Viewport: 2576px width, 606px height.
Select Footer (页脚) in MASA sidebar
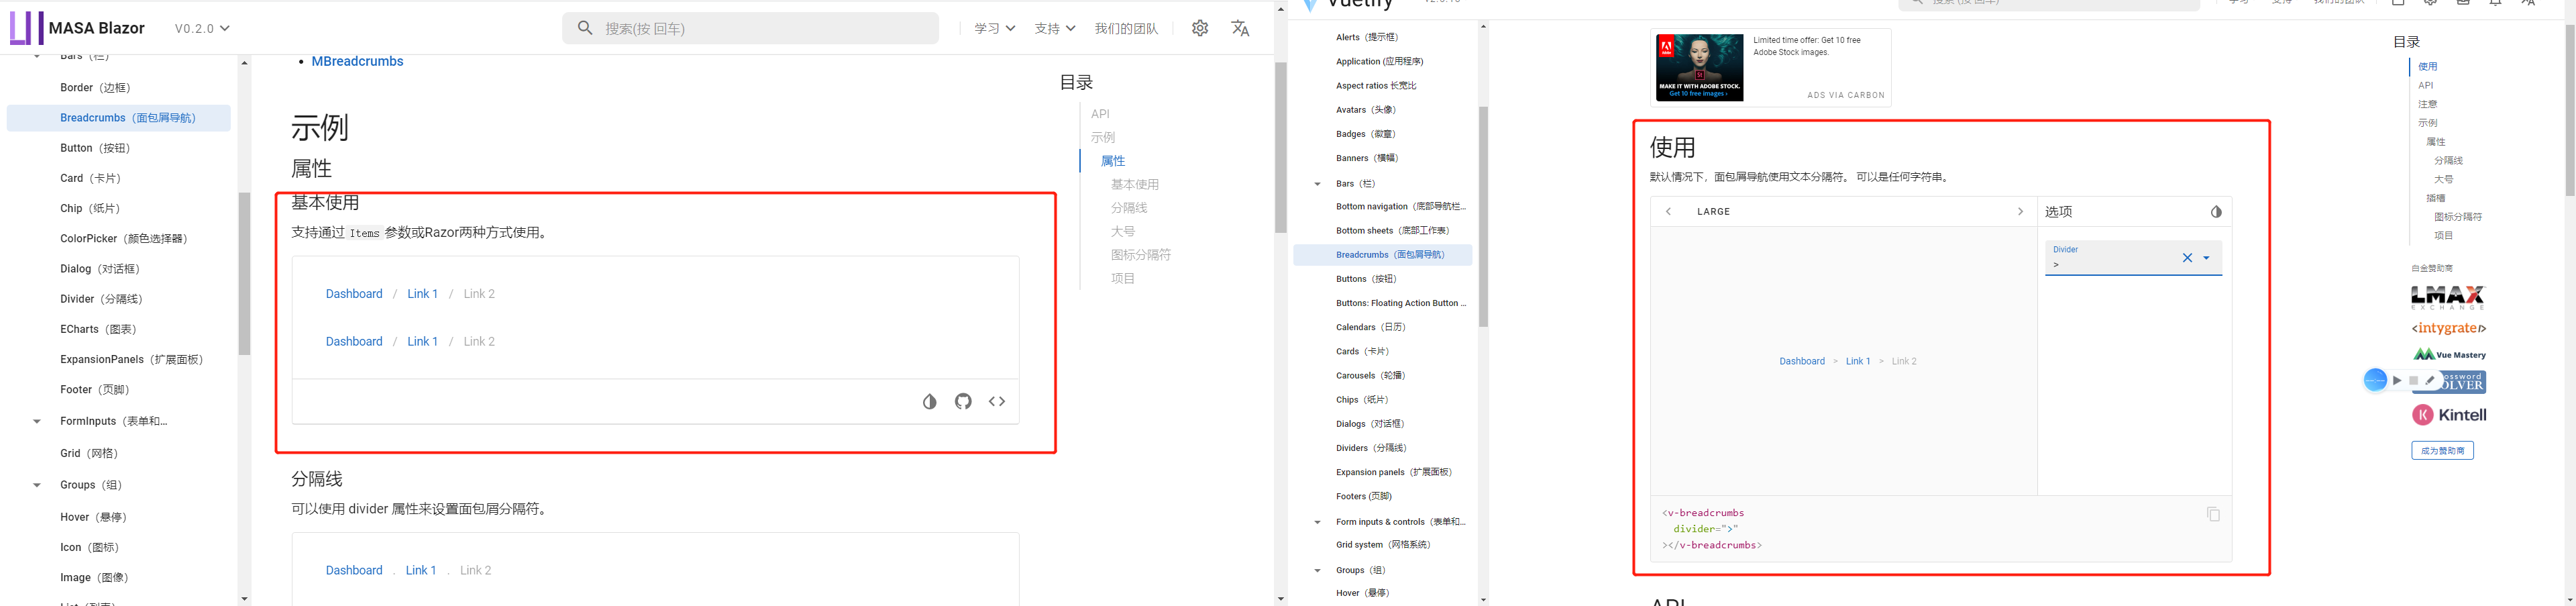pyautogui.click(x=95, y=390)
